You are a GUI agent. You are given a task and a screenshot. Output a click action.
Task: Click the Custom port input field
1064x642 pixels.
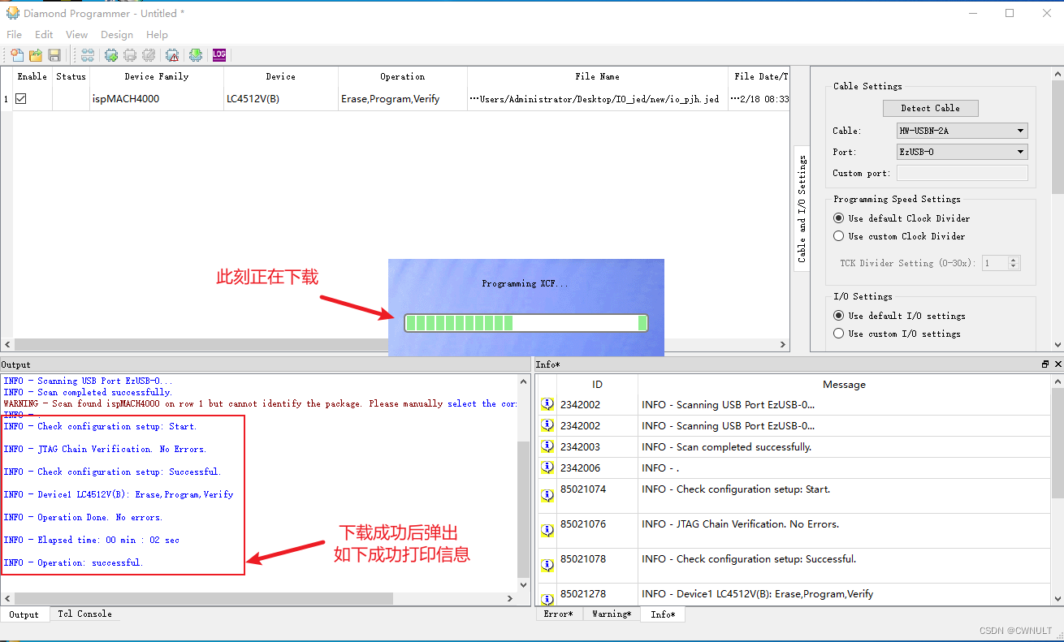tap(962, 173)
